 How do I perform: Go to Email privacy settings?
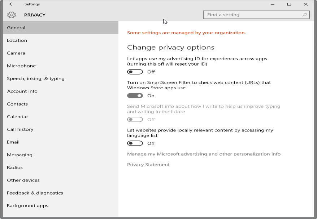[x=13, y=142]
